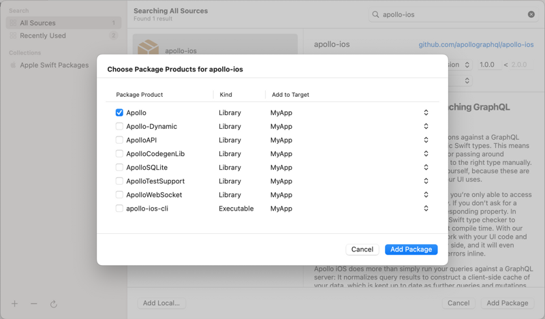Open target dropdown for ApolloWebSocket row
Viewport: 545px width, 319px height.
pos(426,195)
